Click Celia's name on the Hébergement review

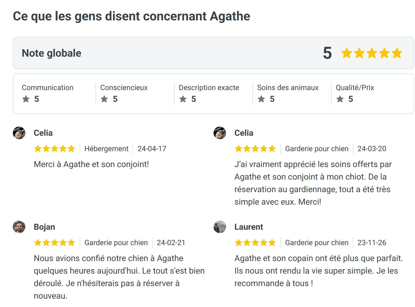(43, 133)
